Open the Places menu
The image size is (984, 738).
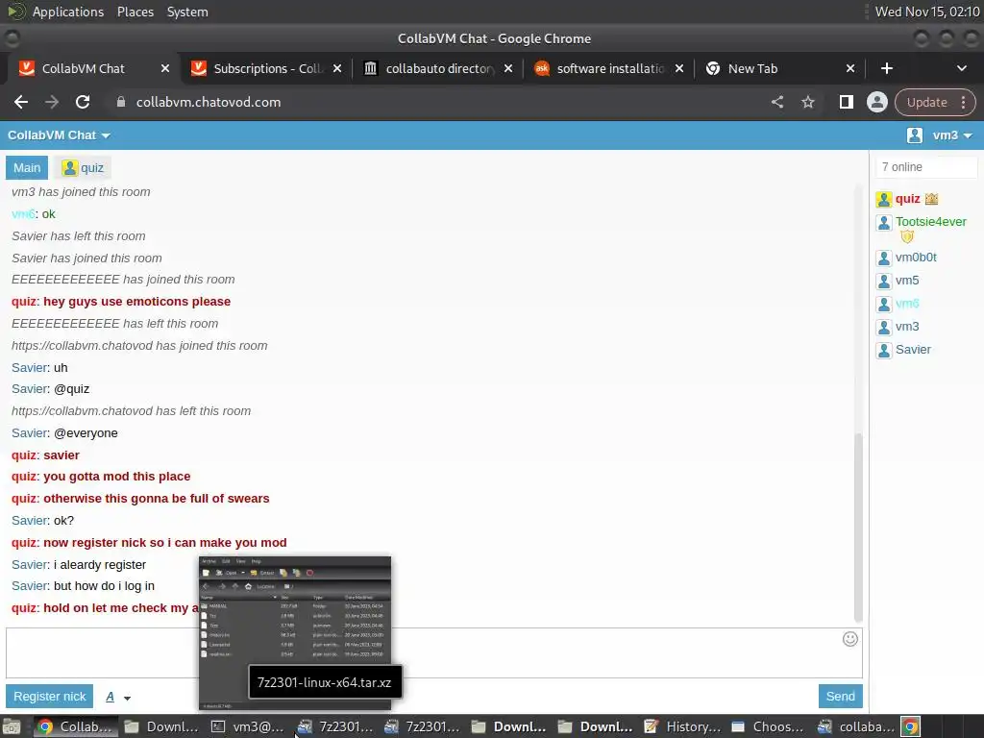point(135,12)
